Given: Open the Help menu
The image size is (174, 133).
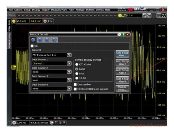Looking at the screenshot, I should [108, 10].
